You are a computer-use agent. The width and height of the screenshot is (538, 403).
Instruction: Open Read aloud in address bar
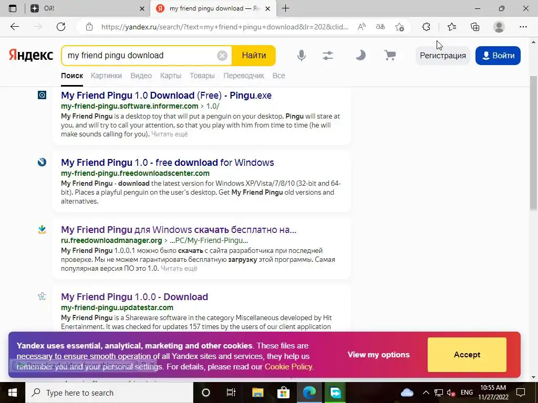point(361,27)
